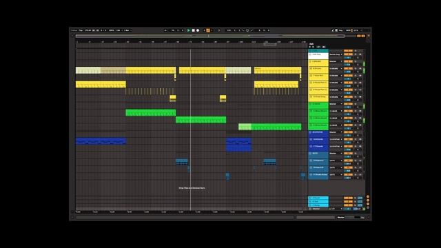
Task: Select the first light blue keys clip
Action: click(x=182, y=162)
